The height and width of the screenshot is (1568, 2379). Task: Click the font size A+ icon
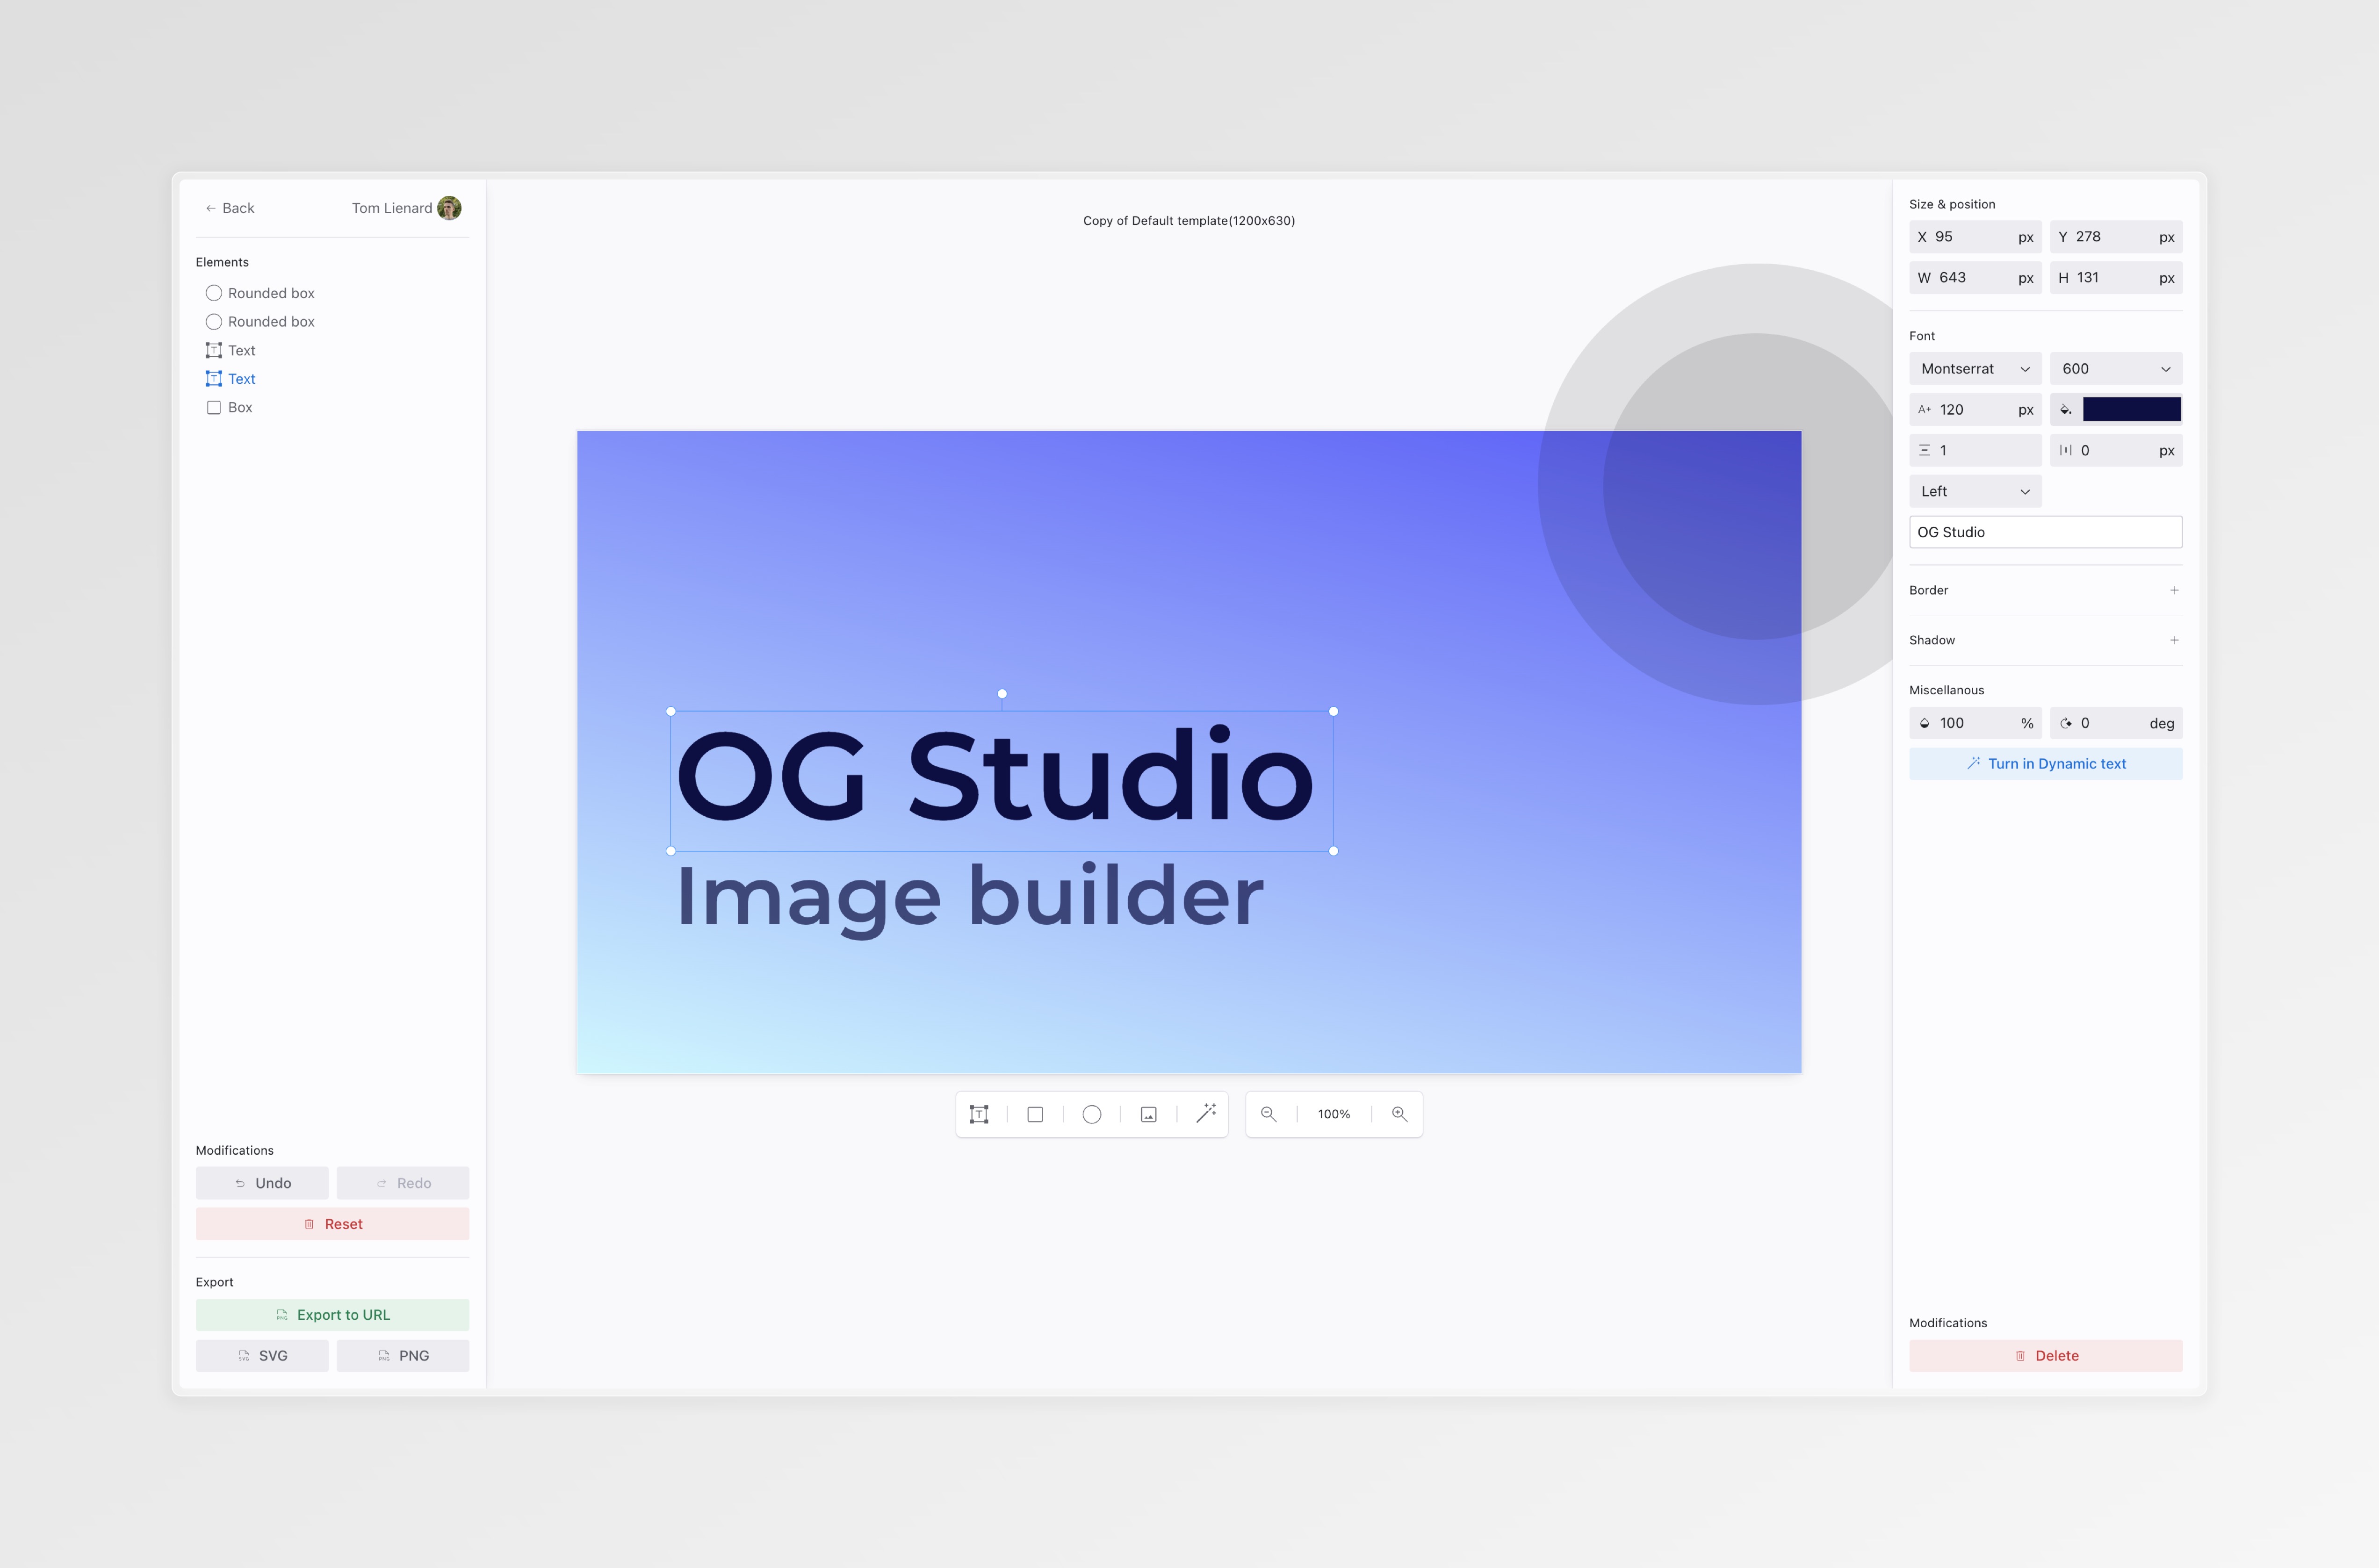pyautogui.click(x=1924, y=410)
